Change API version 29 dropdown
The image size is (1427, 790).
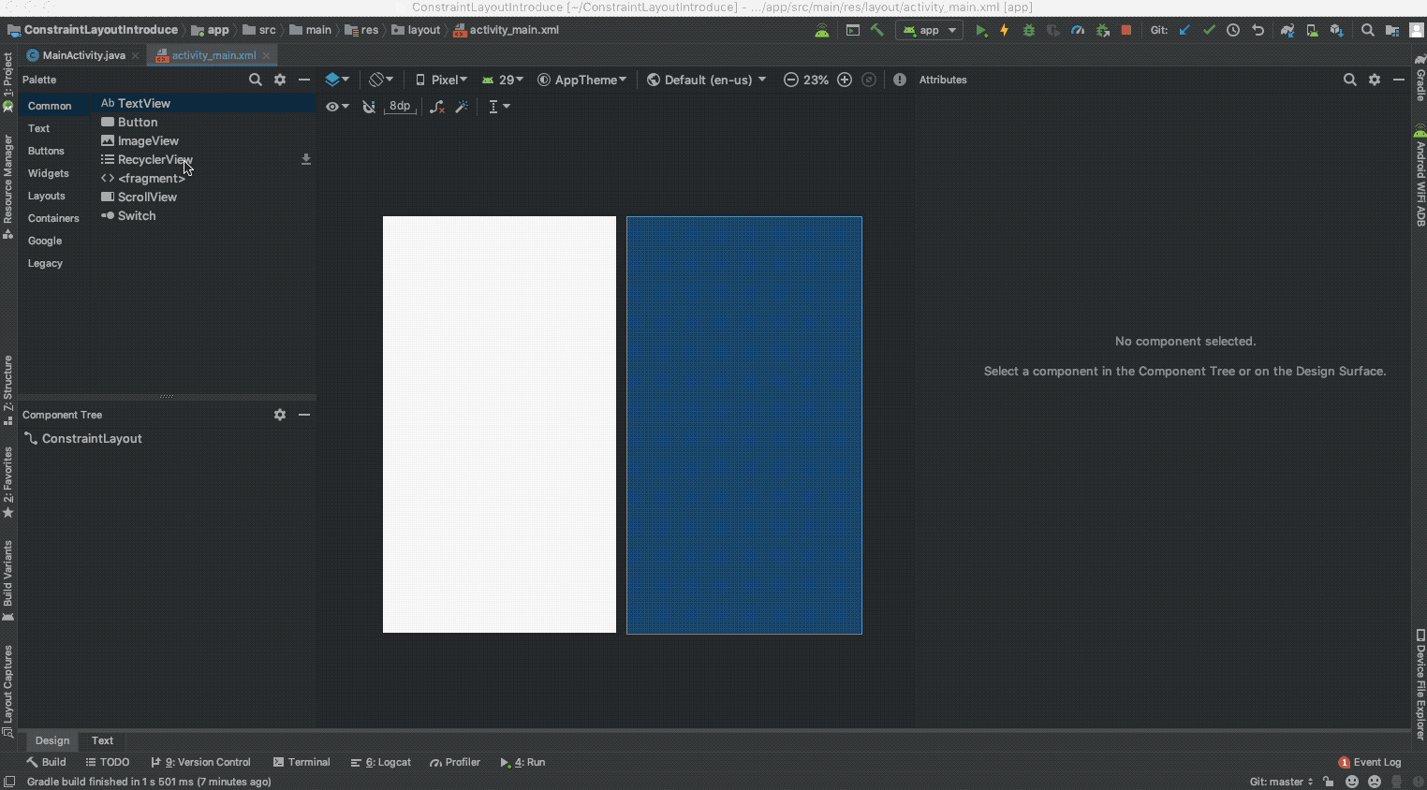click(x=503, y=80)
